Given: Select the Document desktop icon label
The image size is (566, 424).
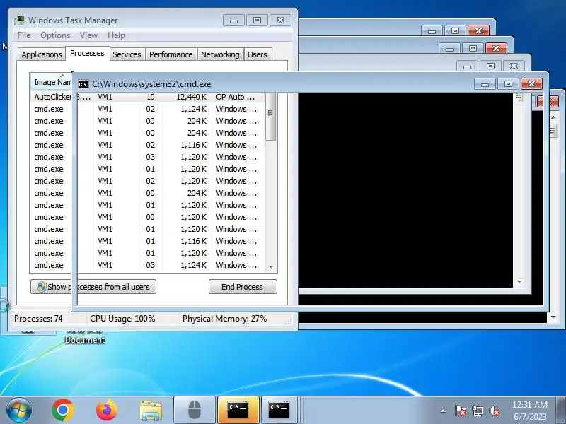Looking at the screenshot, I should click(85, 340).
